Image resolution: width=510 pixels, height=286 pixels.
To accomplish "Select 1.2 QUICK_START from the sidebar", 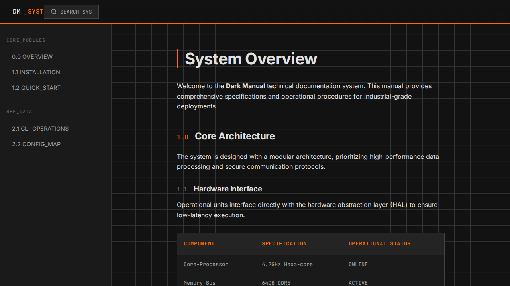I will pyautogui.click(x=36, y=88).
